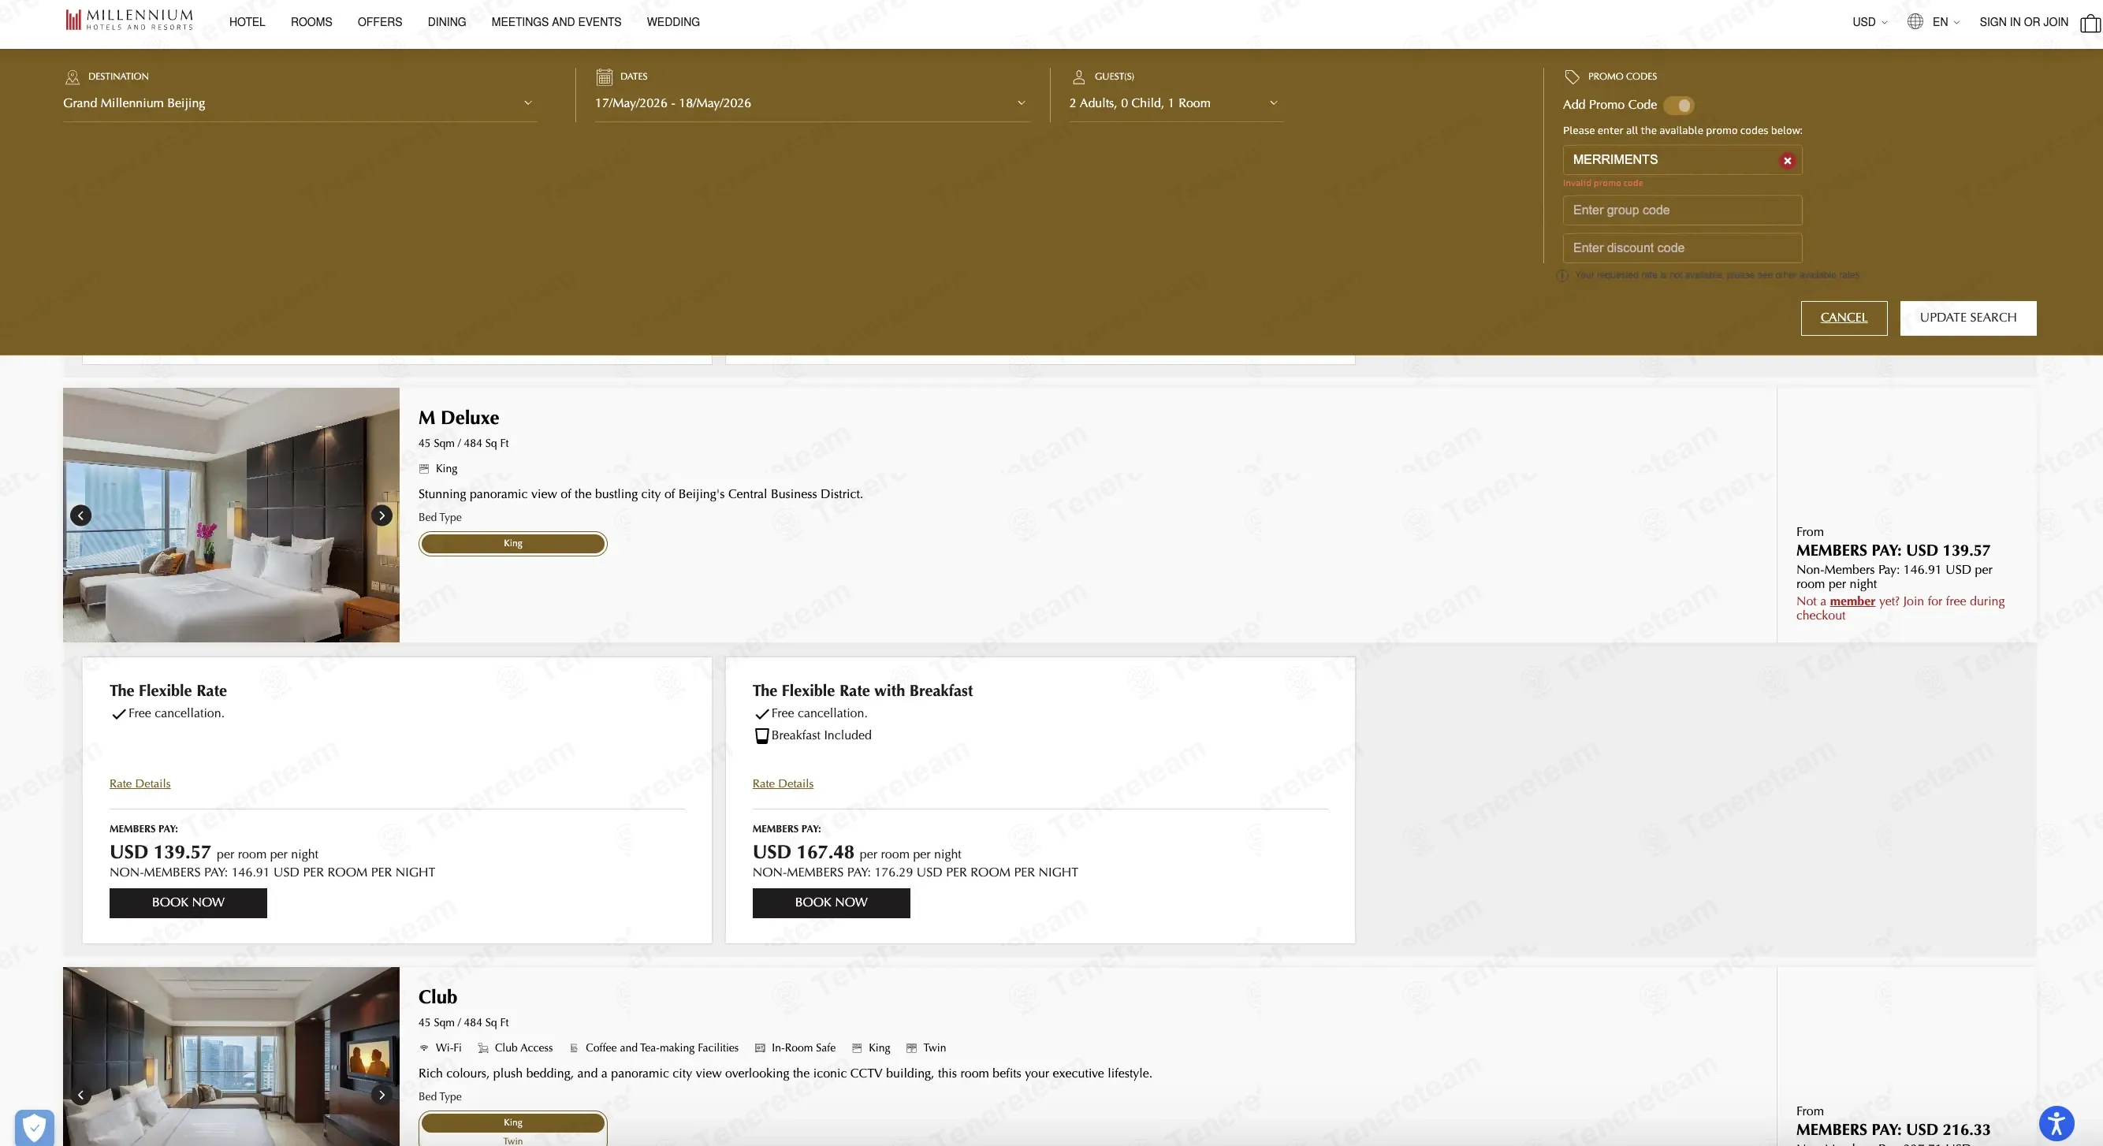Open the shopping bag icon

(x=2090, y=23)
